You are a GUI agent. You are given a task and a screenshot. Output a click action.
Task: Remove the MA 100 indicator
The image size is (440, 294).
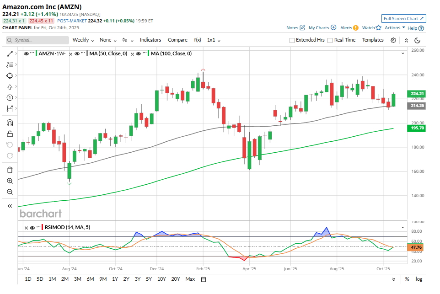133,54
